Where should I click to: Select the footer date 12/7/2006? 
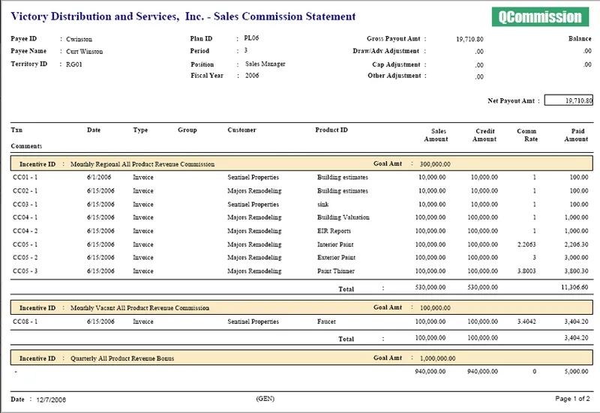51,400
